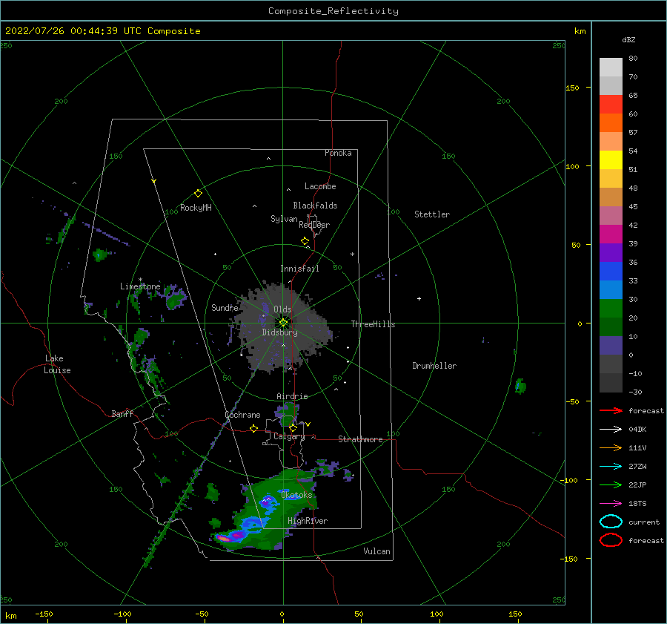Click the Drumheller city label
This screenshot has width=667, height=624.
click(434, 366)
